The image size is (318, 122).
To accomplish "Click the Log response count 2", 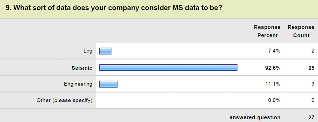I will 313,51.
